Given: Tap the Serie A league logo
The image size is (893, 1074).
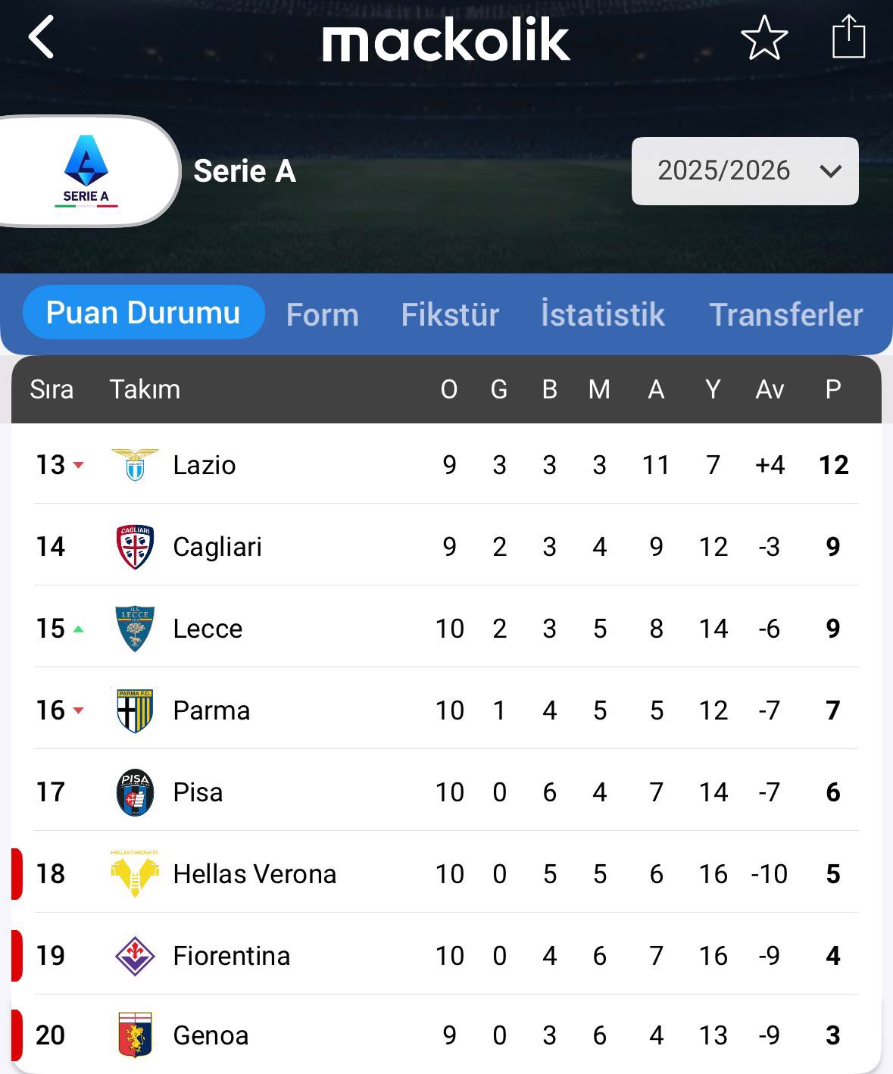Looking at the screenshot, I should click(86, 171).
